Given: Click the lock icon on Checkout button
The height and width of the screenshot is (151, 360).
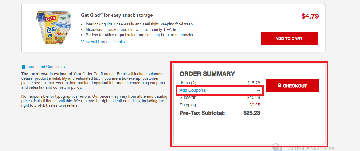Looking at the screenshot, I should [x=279, y=85].
